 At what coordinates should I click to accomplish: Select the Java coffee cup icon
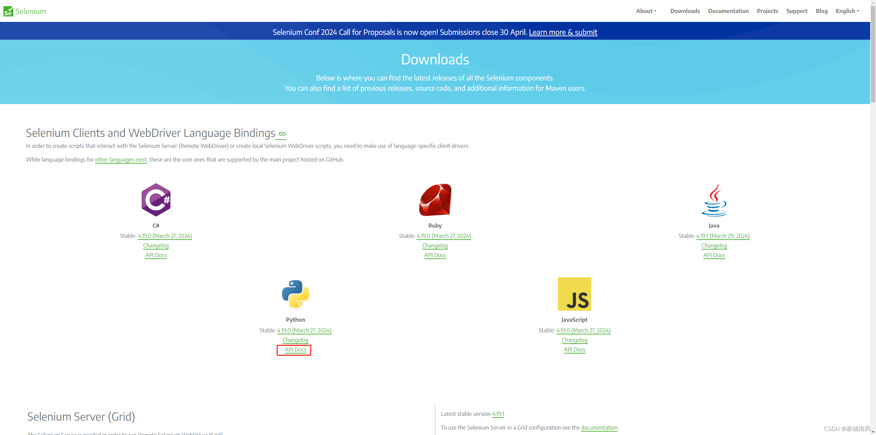(714, 200)
